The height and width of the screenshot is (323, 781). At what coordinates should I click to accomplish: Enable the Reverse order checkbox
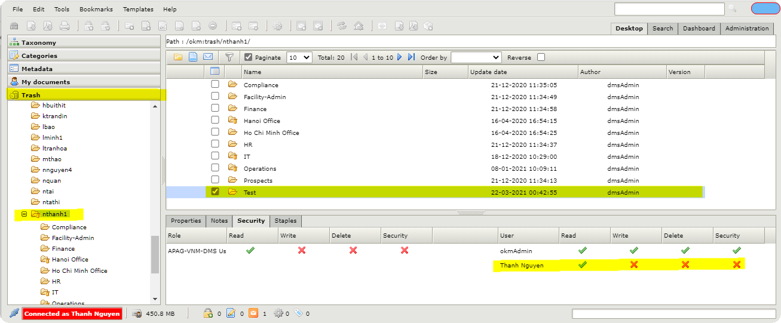tap(541, 57)
